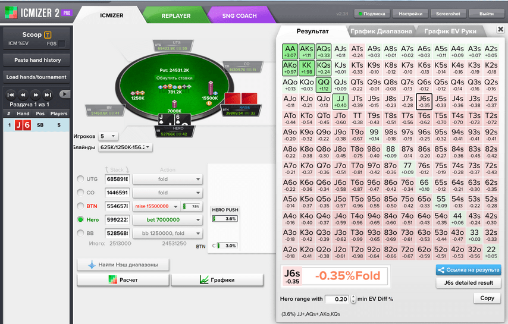Select the KK cell in hand grid
The image size is (508, 324).
[x=306, y=68]
